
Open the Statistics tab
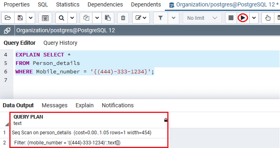click(x=68, y=4)
